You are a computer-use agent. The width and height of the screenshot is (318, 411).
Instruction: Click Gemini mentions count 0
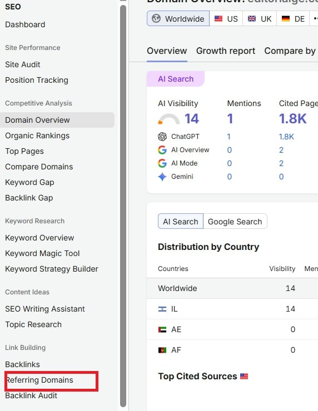click(229, 177)
